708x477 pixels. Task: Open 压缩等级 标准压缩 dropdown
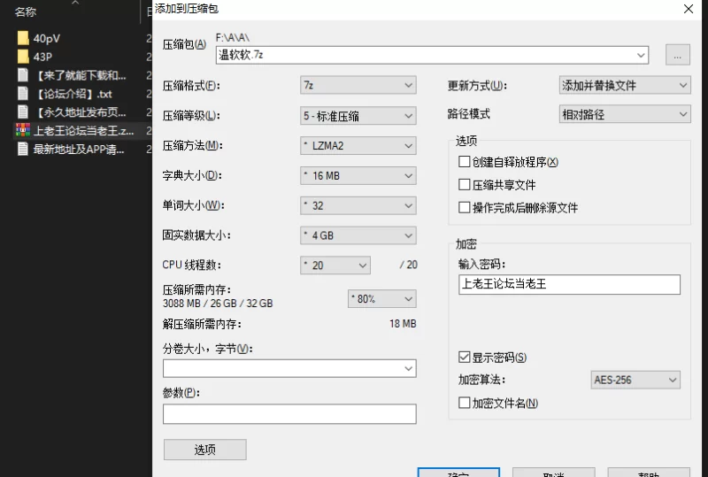[x=358, y=116]
